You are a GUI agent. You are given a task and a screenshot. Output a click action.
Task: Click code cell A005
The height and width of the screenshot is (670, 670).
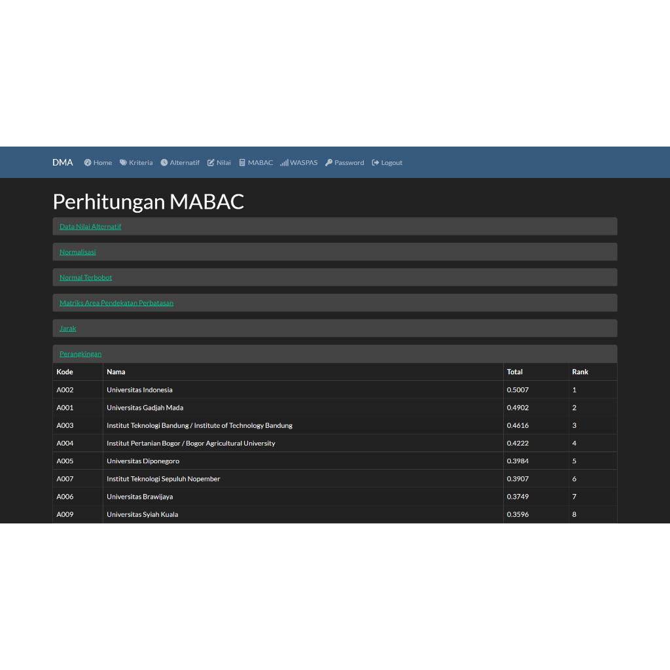78,461
